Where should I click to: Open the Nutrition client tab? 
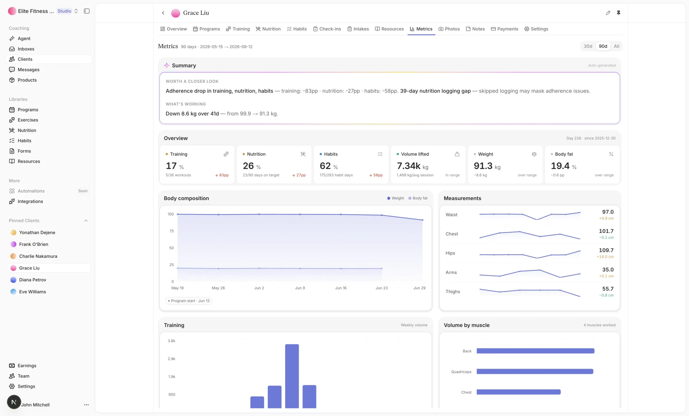coord(268,29)
